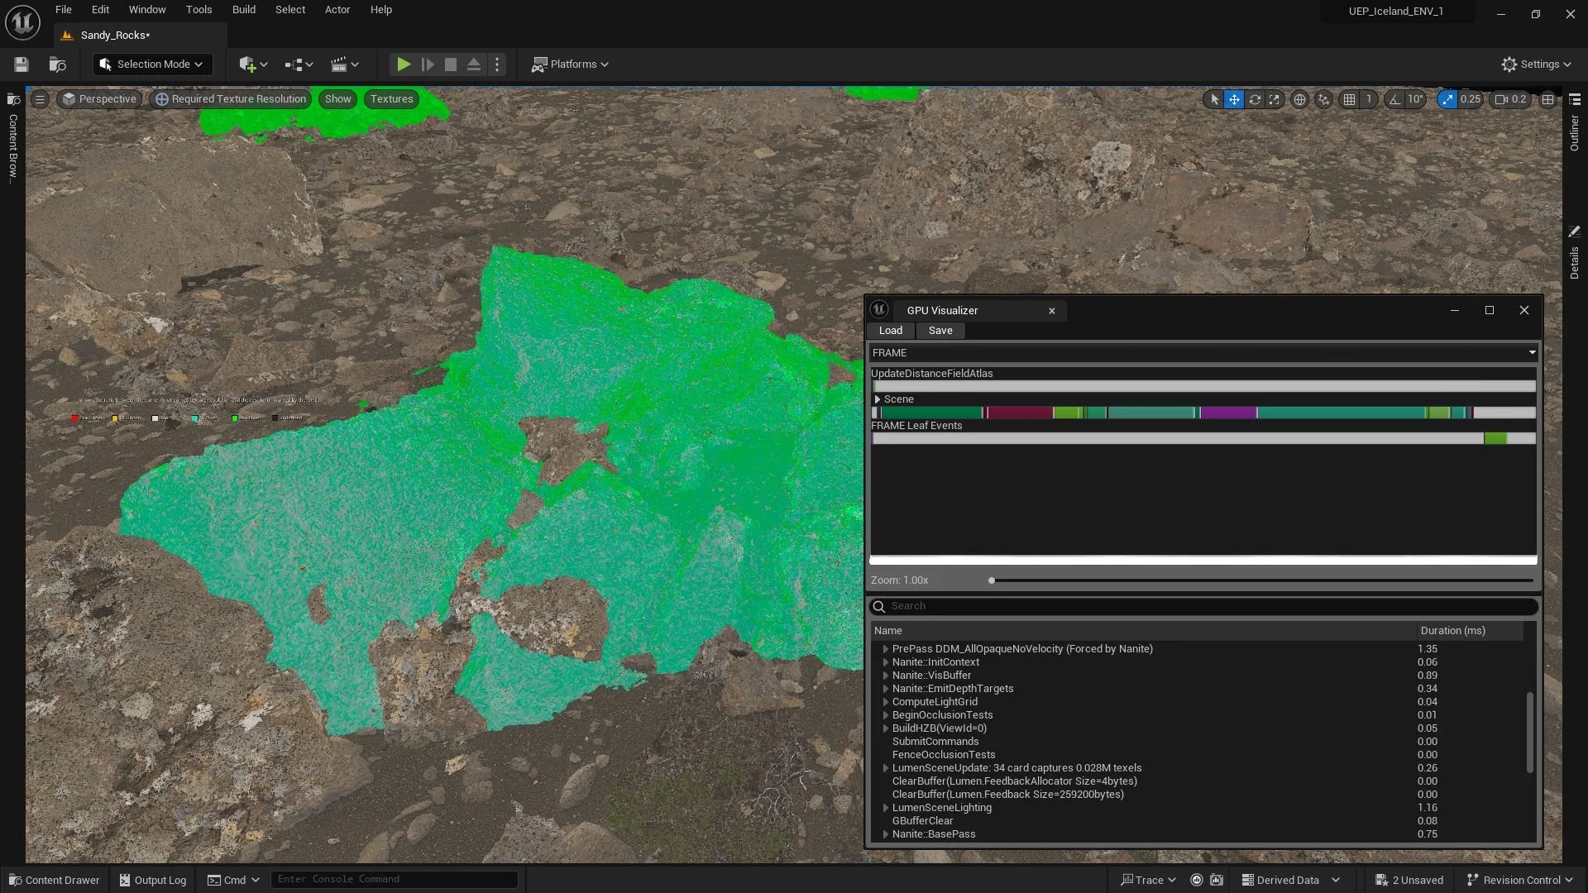Switch to the Sandy_Rocks tab

(x=115, y=36)
